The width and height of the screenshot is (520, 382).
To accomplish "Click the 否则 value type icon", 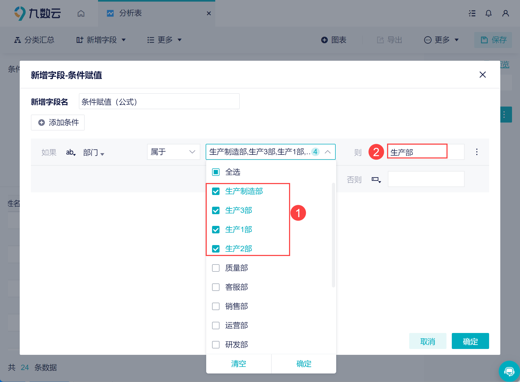I will click(x=376, y=180).
